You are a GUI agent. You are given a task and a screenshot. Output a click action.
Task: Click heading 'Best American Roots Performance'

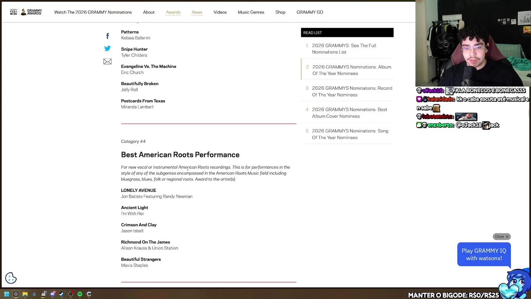[180, 154]
